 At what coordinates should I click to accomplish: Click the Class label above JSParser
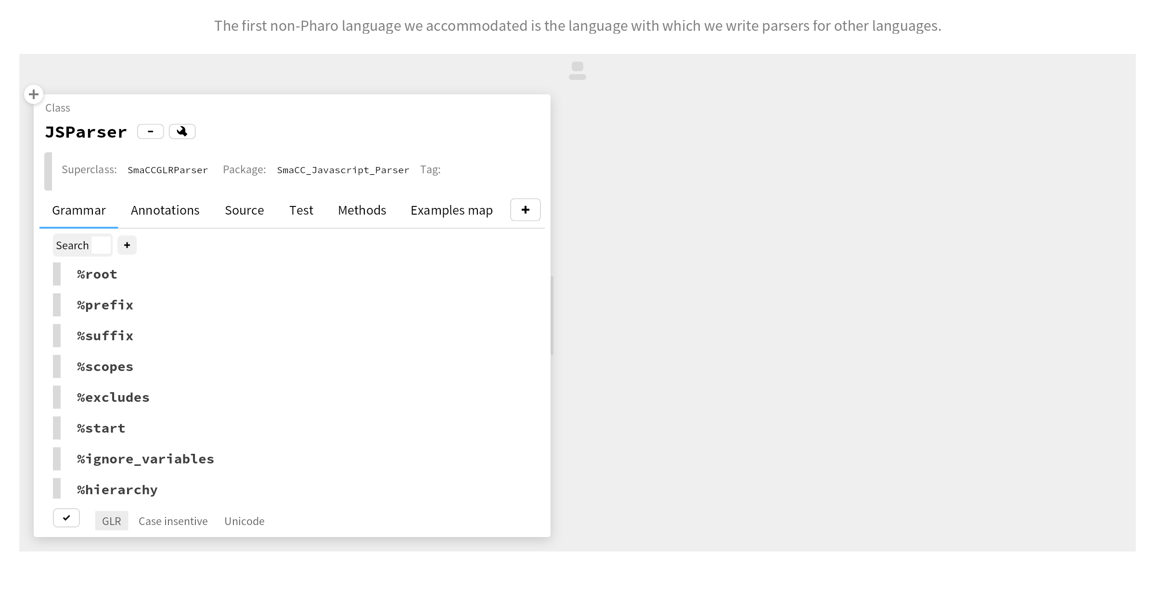point(58,108)
